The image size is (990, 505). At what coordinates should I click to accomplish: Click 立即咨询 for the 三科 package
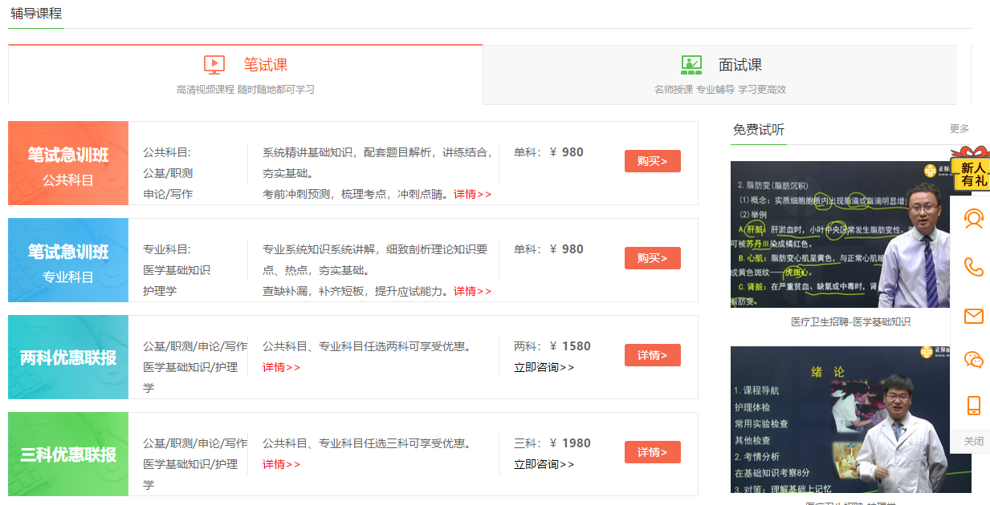pos(542,463)
